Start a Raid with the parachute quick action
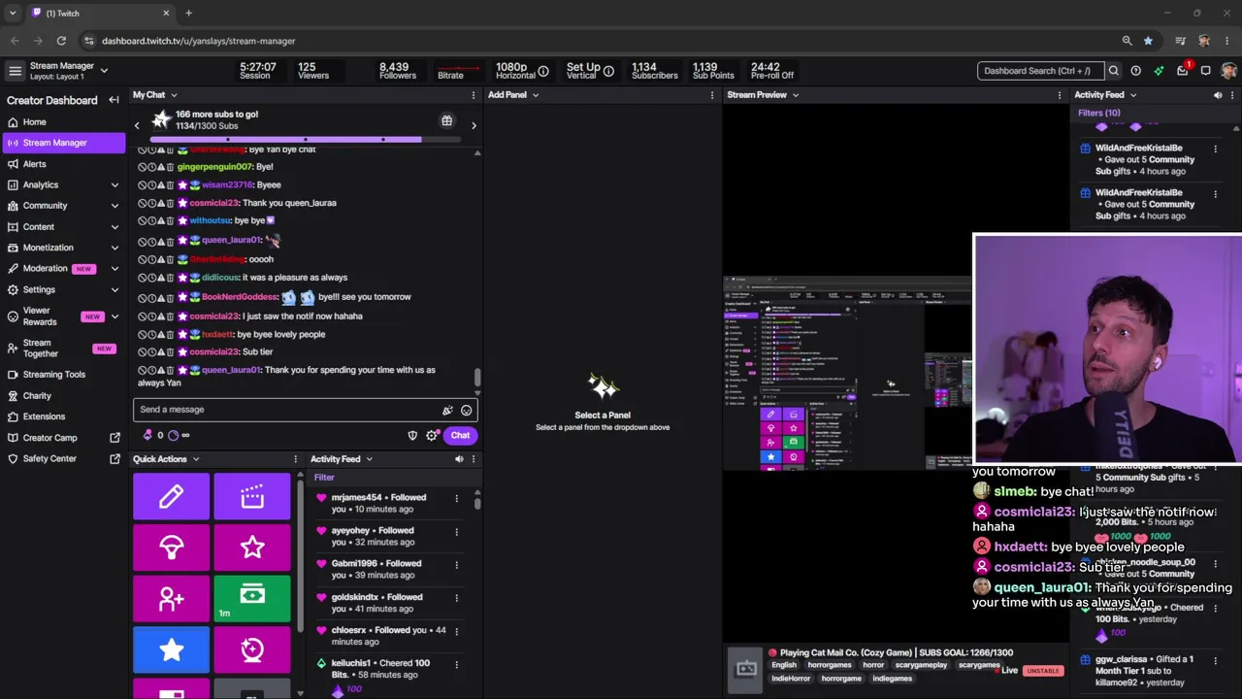Image resolution: width=1242 pixels, height=699 pixels. 171,548
